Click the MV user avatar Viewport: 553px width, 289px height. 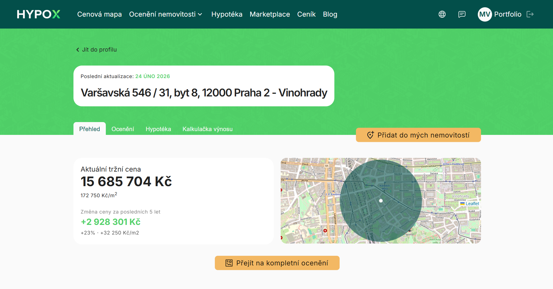tap(484, 14)
